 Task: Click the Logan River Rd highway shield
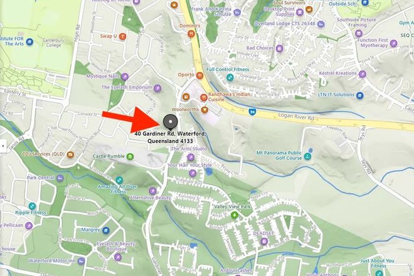pos(253,112)
